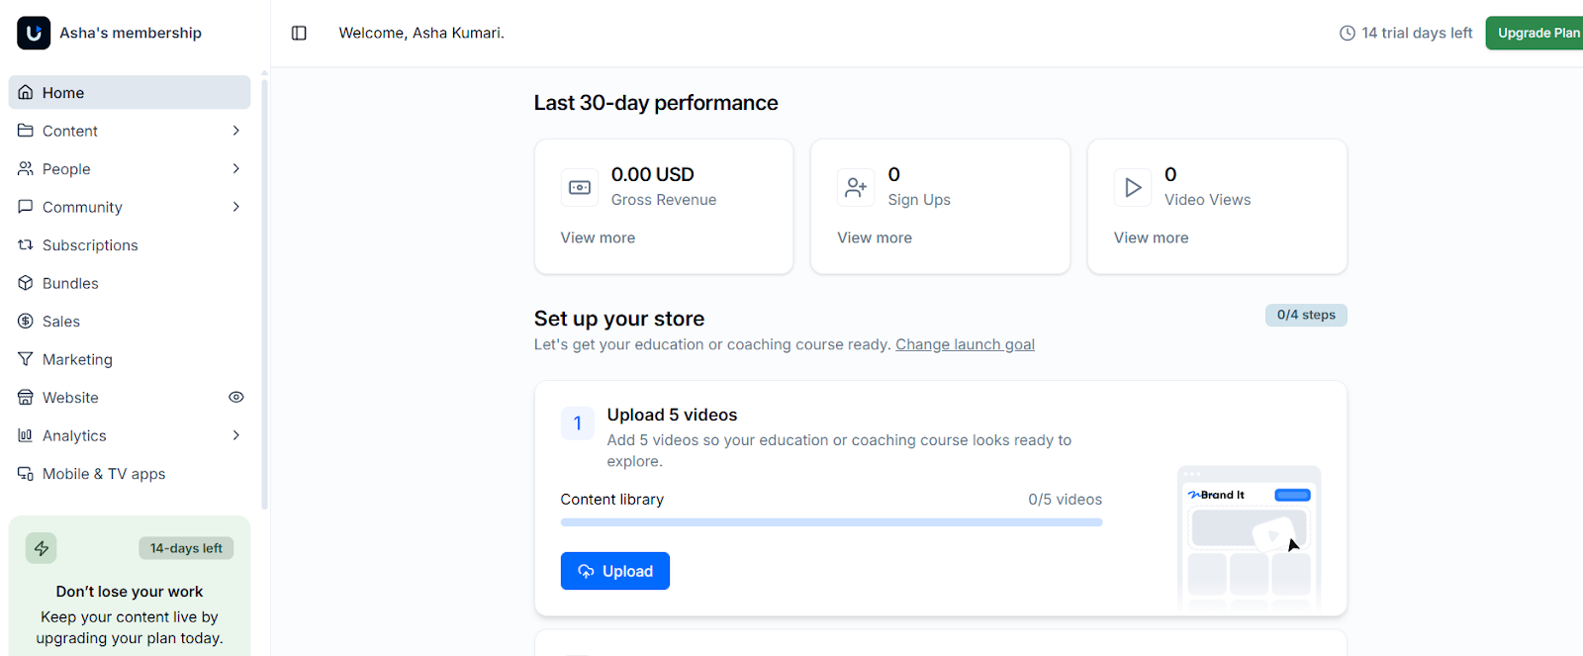The height and width of the screenshot is (656, 1583).
Task: Click the 0.00 USD value
Action: click(653, 174)
